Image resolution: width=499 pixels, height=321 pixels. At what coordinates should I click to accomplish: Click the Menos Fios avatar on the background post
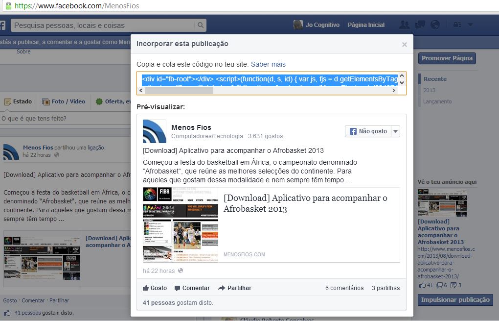[x=11, y=152]
